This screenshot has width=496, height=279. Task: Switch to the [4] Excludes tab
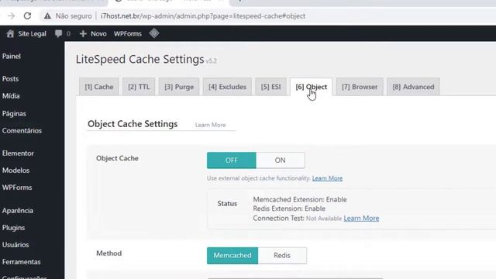227,87
